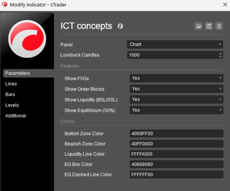The height and width of the screenshot is (191, 230).
Task: Switch to the Lines tab
Action: pos(11,84)
